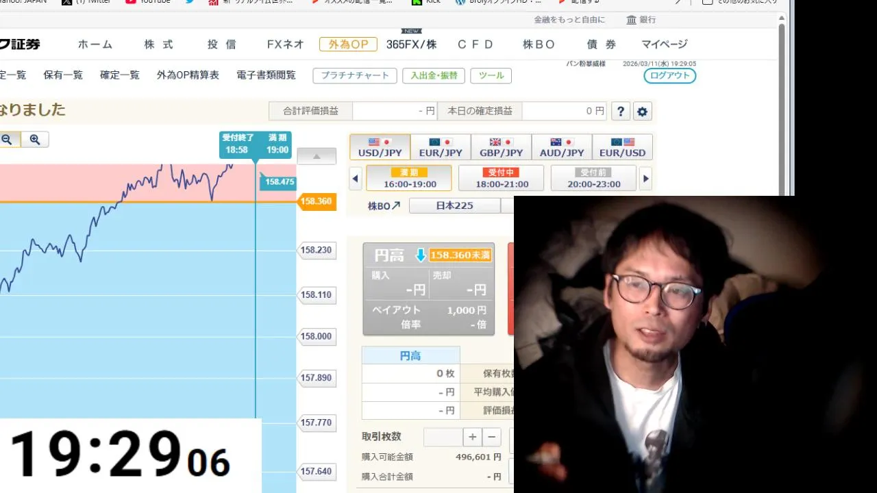The height and width of the screenshot is (493, 877).
Task: Click the 合計評価損益 value field
Action: (395, 111)
